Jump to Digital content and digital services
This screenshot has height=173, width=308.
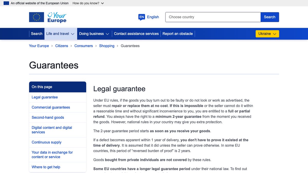(x=52, y=130)
